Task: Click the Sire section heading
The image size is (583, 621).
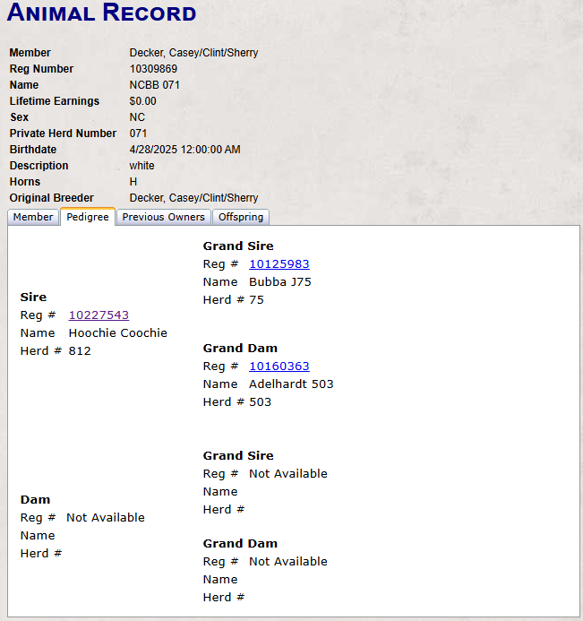Action: [33, 297]
